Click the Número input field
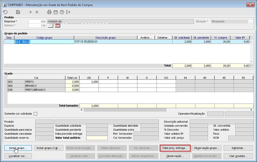Viewport: 257px width, 162px height. (37, 26)
